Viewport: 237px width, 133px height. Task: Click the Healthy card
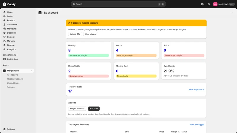coord(89,50)
